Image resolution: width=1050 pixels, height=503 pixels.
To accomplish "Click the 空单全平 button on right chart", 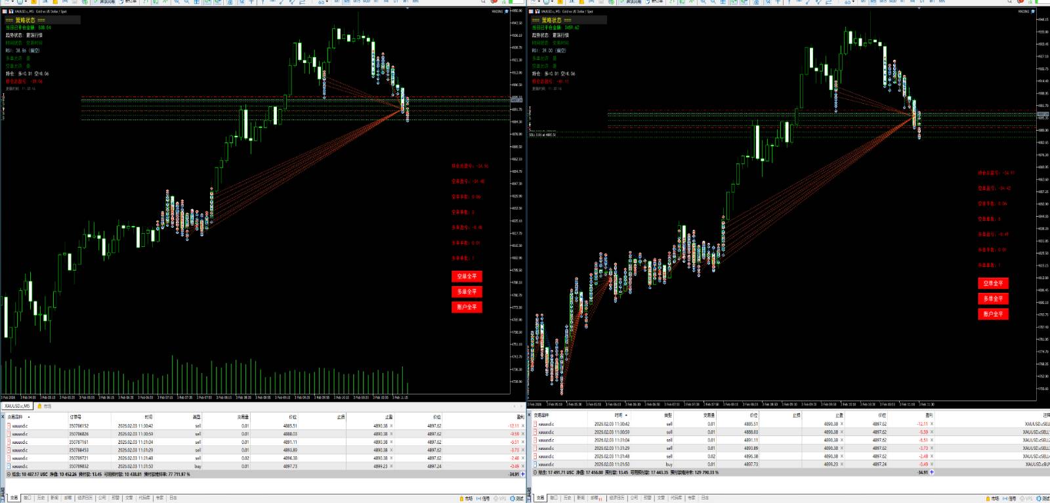I will click(993, 283).
